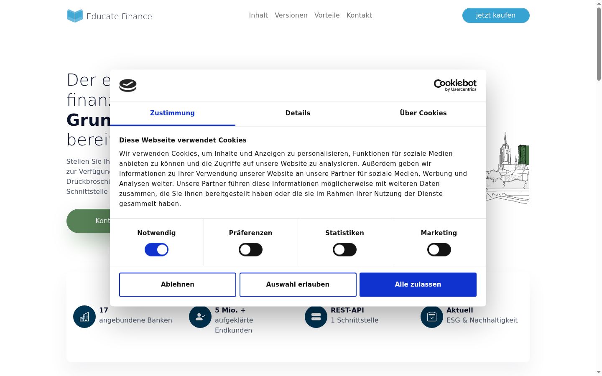This screenshot has height=376, width=602.
Task: Click the scrollbar down arrow
Action: [x=599, y=372]
